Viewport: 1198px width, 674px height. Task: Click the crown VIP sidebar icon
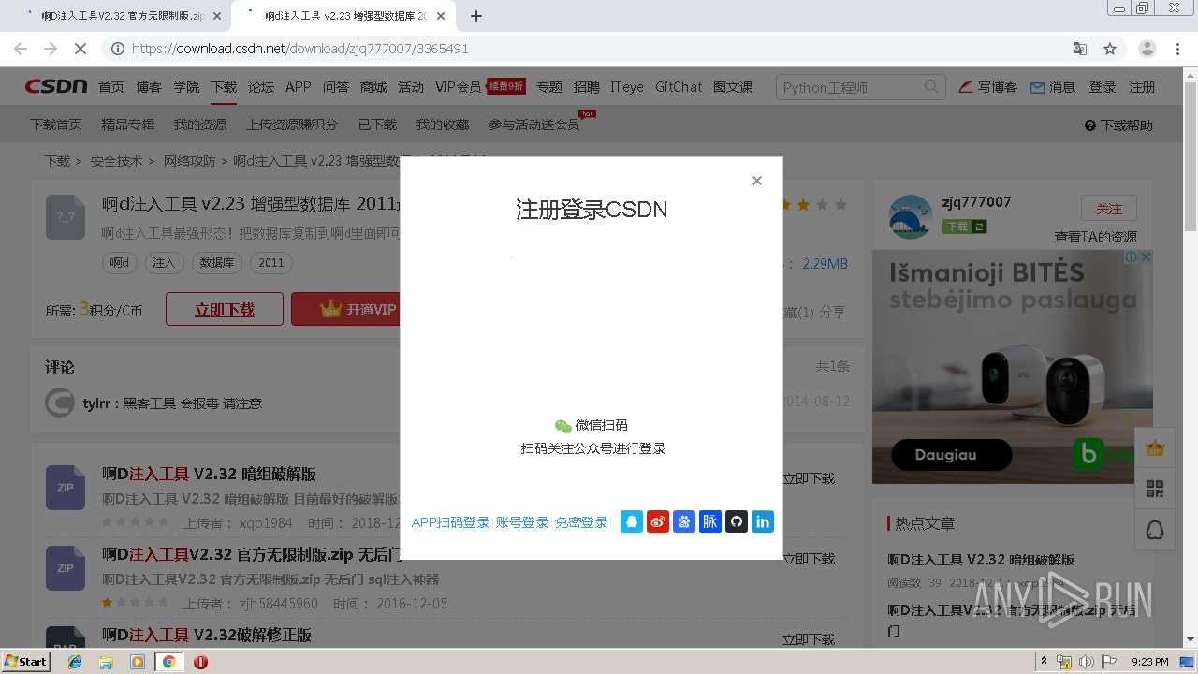(1155, 447)
